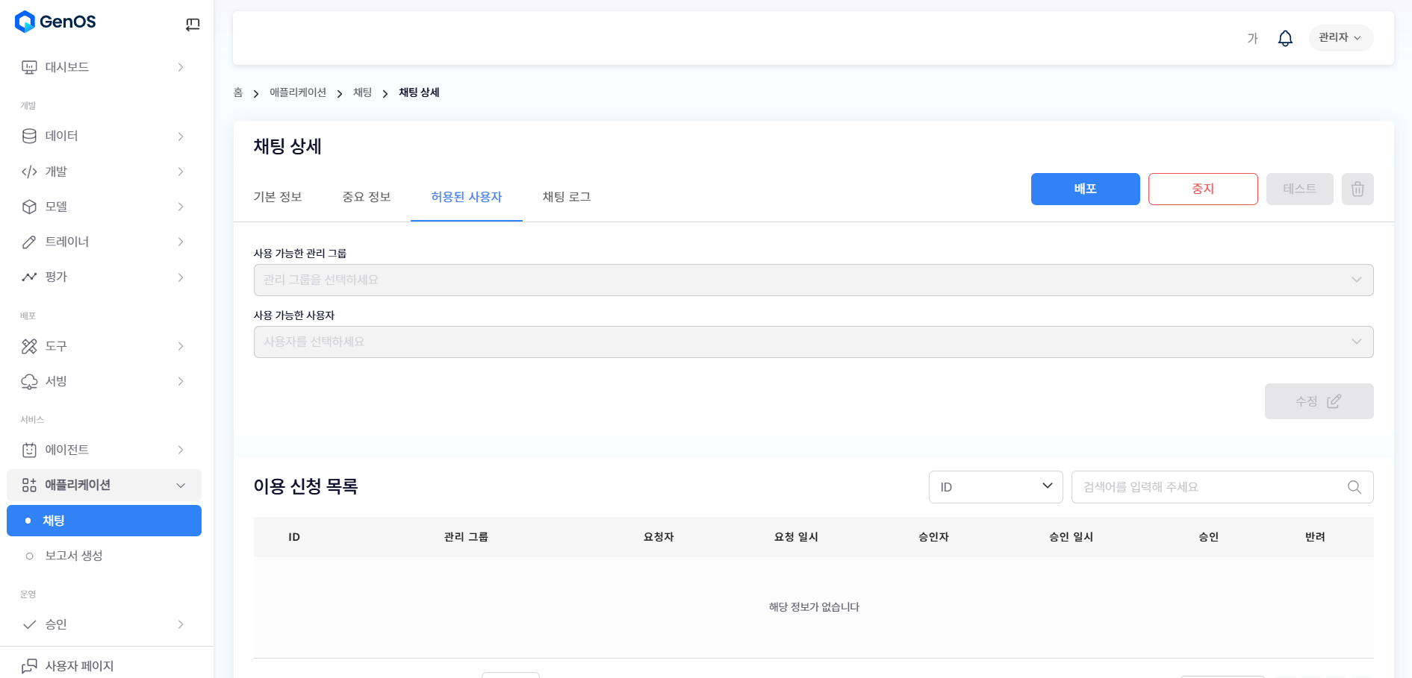
Task: Expand the 모델 sidebar menu
Action: tap(103, 207)
